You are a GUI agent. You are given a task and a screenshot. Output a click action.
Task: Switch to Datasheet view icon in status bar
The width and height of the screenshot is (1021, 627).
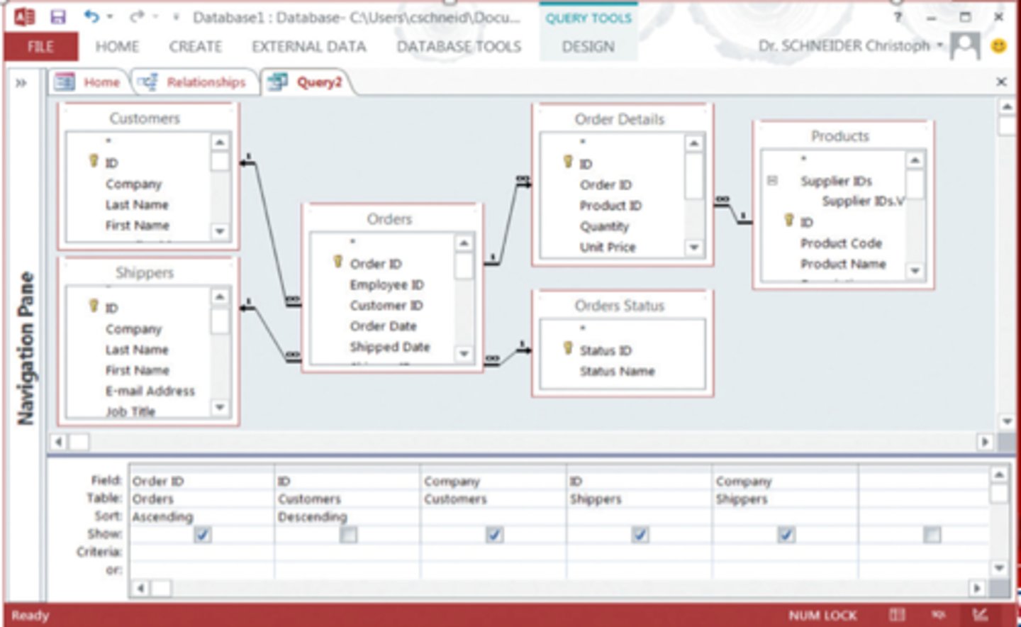(x=897, y=615)
